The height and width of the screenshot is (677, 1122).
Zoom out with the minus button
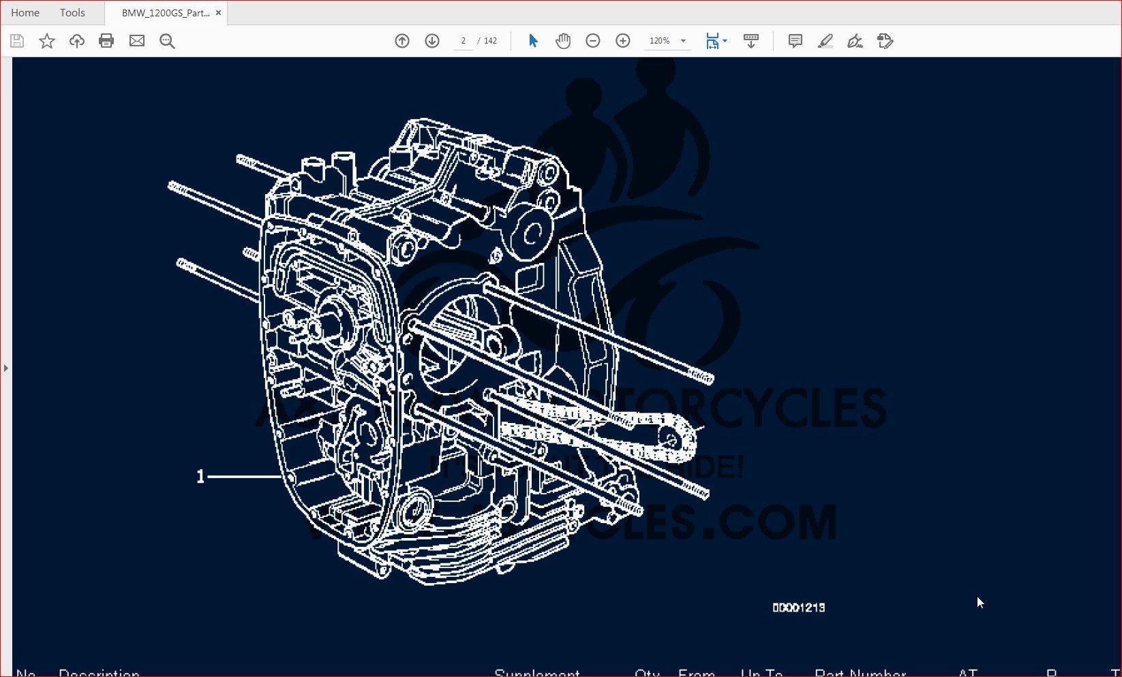(x=593, y=41)
